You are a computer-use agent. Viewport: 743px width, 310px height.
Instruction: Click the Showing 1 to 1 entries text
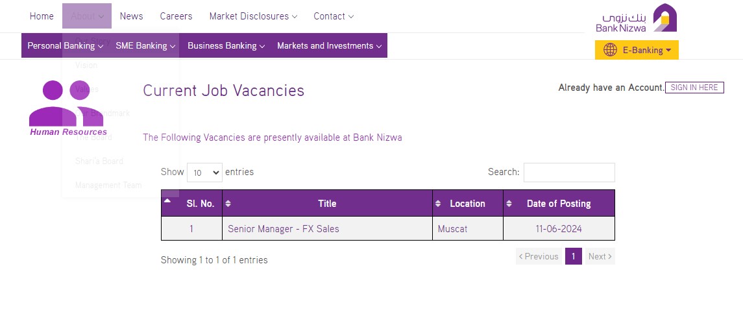214,260
